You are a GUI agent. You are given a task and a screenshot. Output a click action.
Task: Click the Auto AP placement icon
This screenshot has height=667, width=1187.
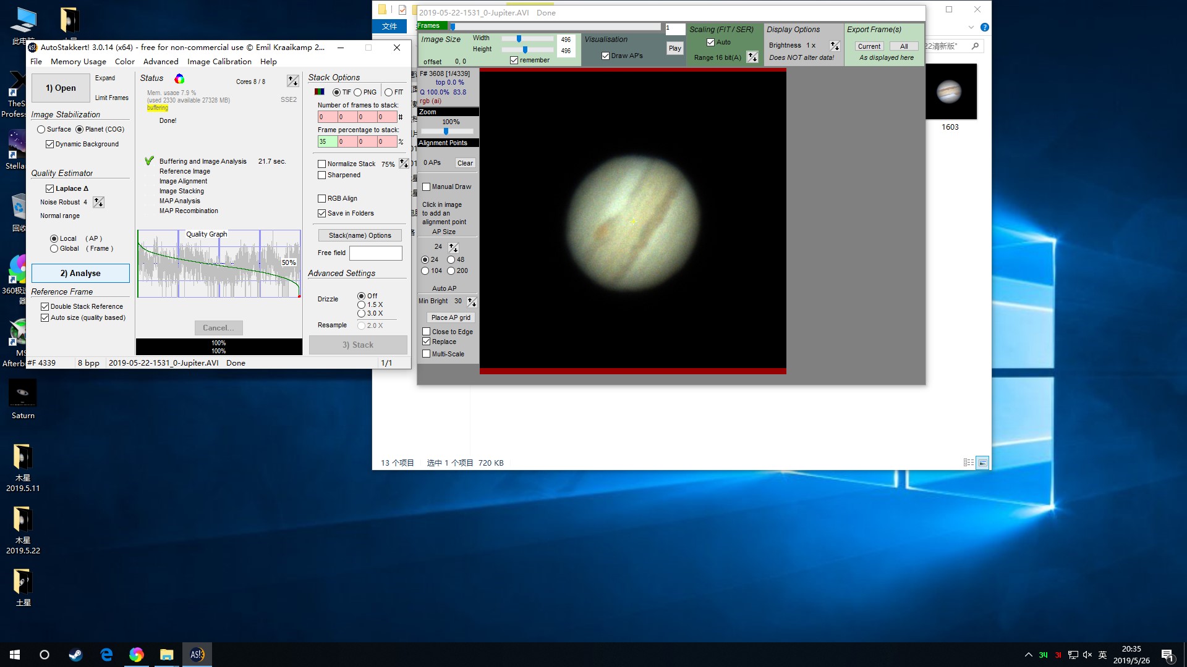pos(448,317)
